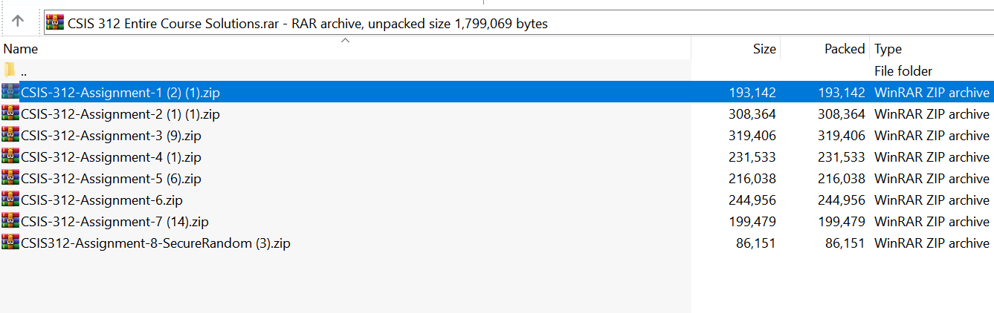Click the Assignment-7 ZIP archive icon
Viewport: 994px width, 313px height.
pyautogui.click(x=10, y=222)
